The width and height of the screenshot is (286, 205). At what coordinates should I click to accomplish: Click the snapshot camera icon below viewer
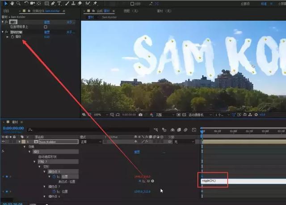tap(140, 115)
